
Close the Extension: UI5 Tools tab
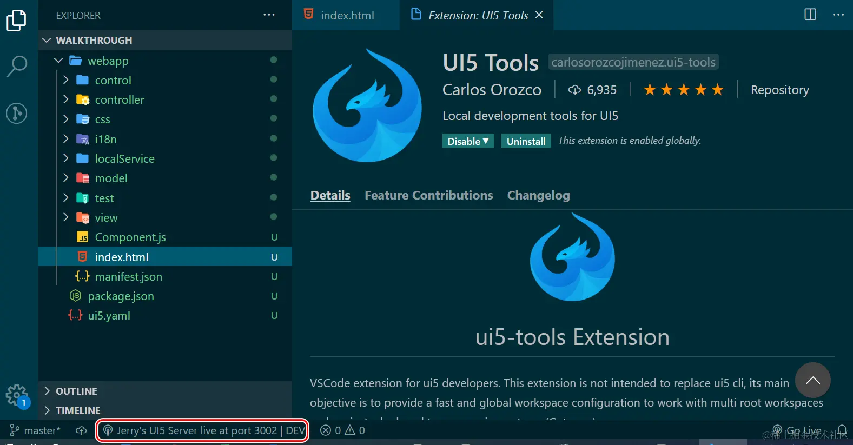[x=539, y=15]
